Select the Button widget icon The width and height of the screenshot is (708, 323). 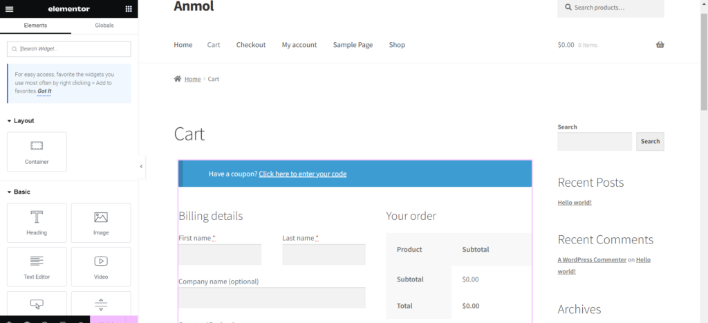click(37, 304)
